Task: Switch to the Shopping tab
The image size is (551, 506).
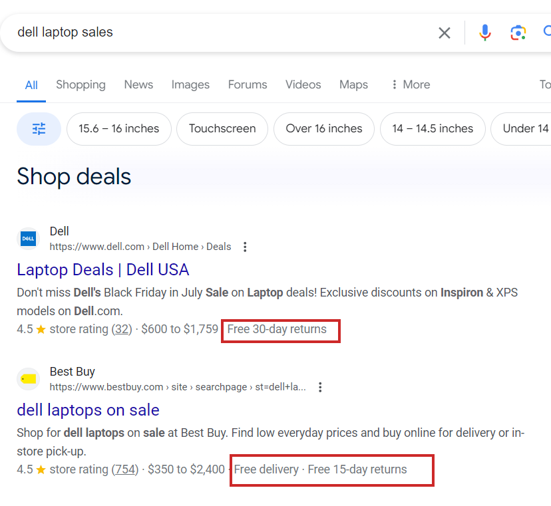Action: coord(81,84)
